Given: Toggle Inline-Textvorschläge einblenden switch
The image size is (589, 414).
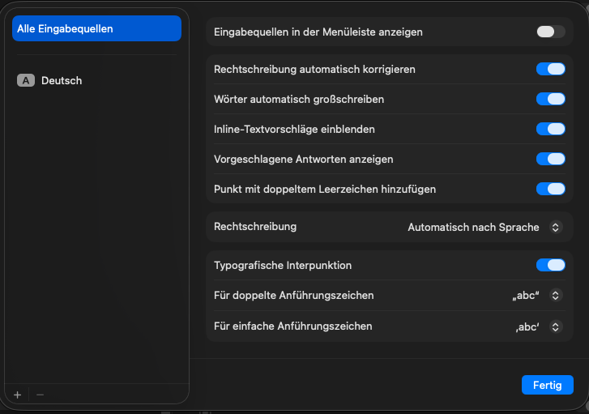Looking at the screenshot, I should pos(550,129).
